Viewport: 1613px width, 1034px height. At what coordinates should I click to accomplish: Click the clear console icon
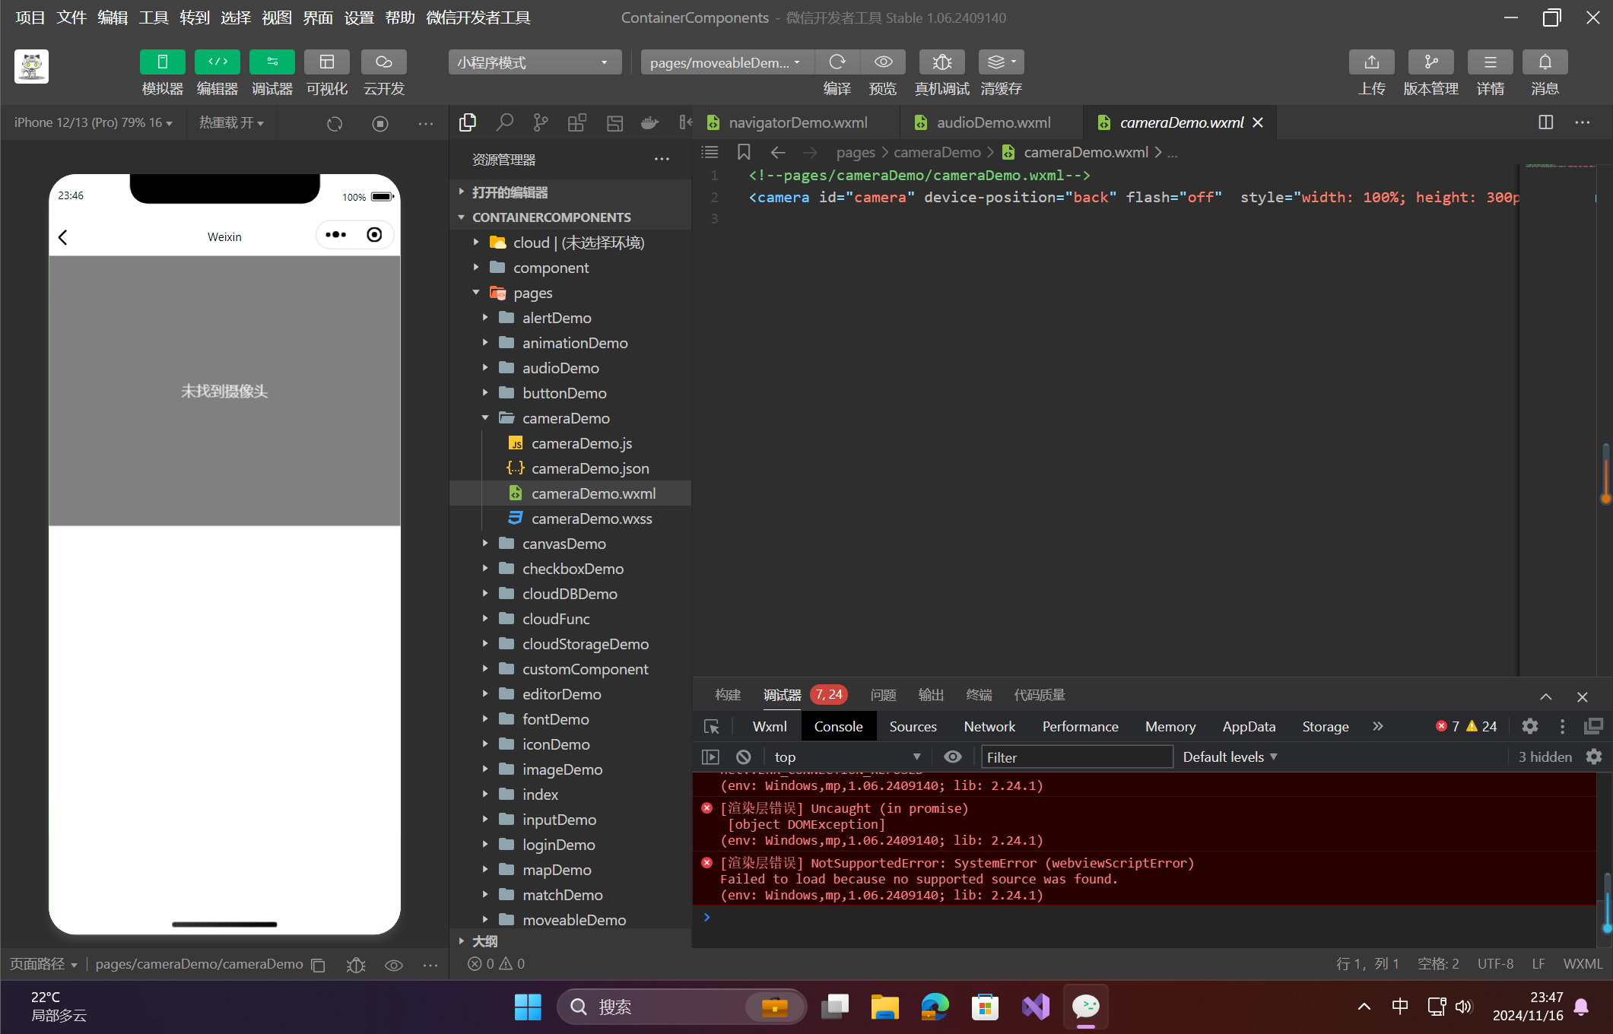(x=744, y=757)
